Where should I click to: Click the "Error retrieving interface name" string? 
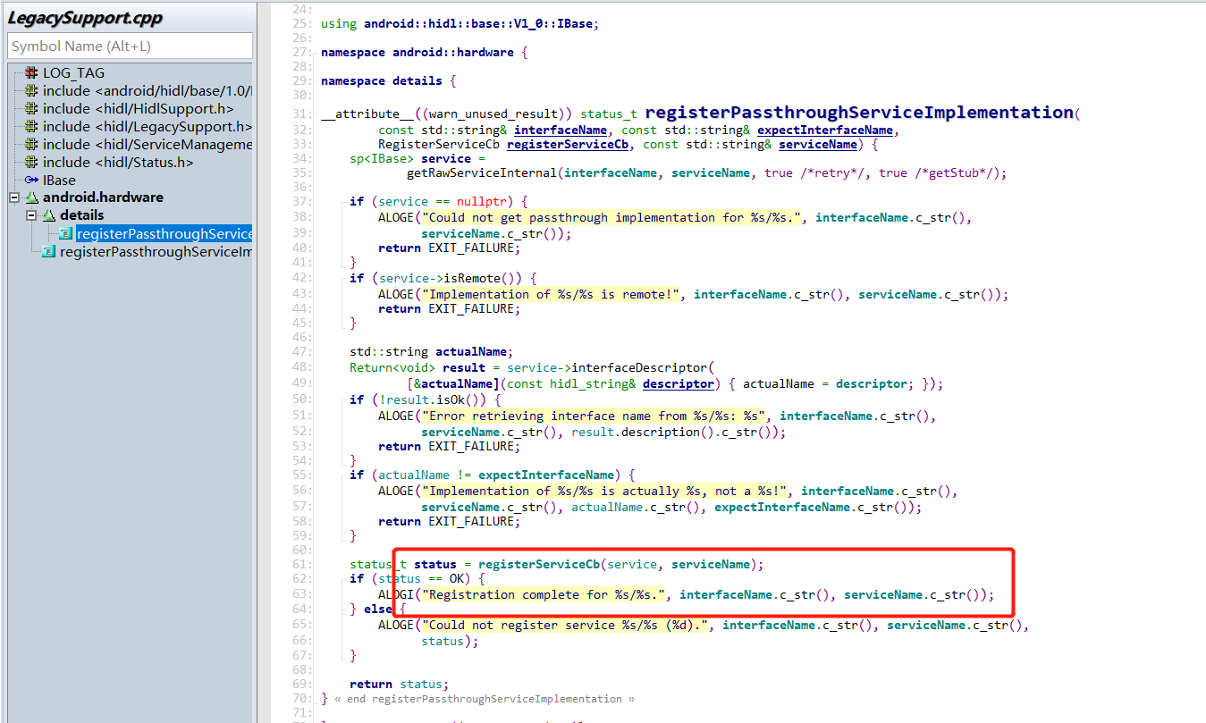pyautogui.click(x=593, y=416)
